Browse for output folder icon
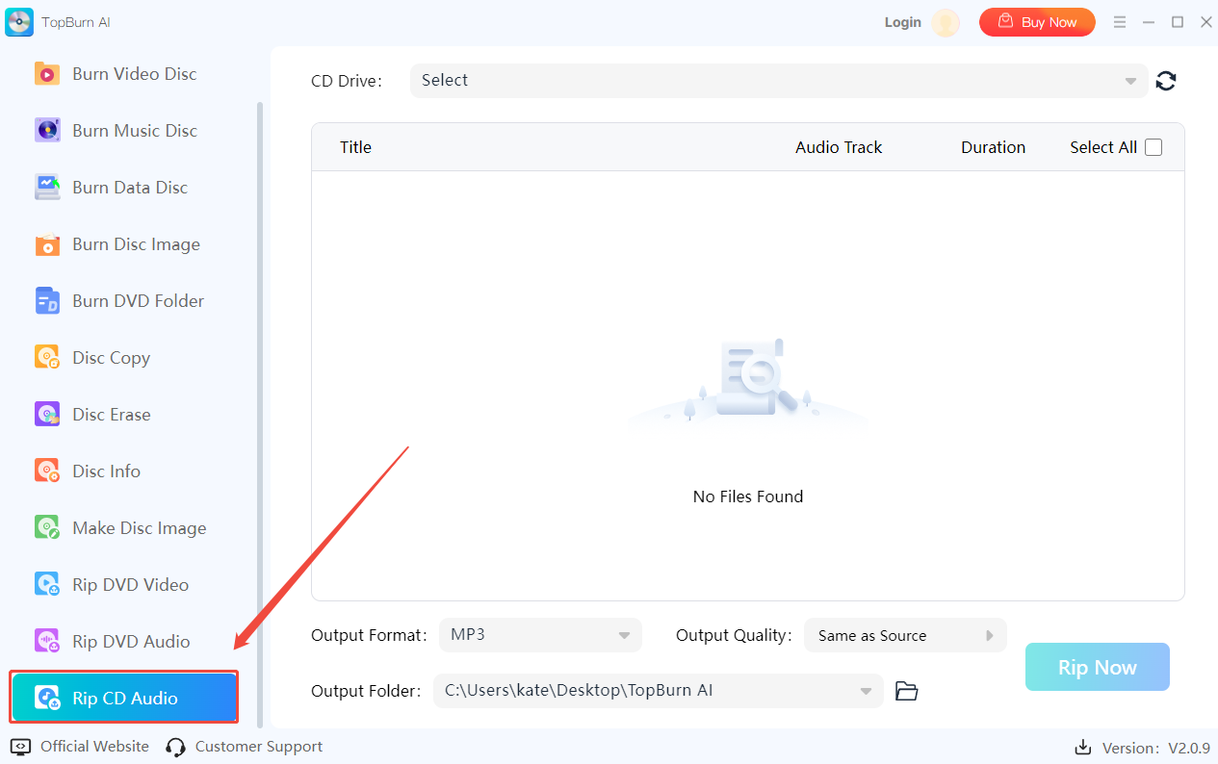 coord(906,691)
